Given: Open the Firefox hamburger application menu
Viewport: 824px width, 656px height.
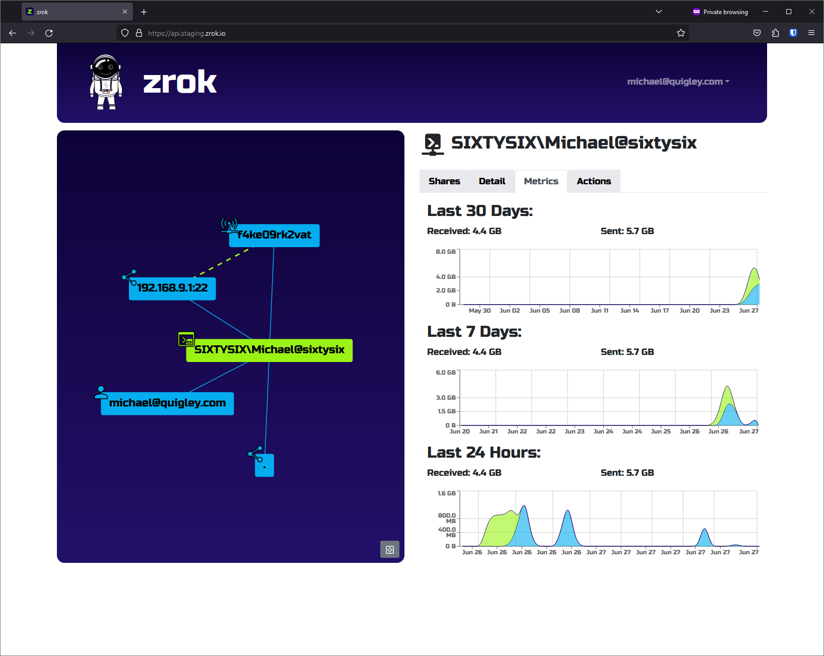Looking at the screenshot, I should 811,33.
